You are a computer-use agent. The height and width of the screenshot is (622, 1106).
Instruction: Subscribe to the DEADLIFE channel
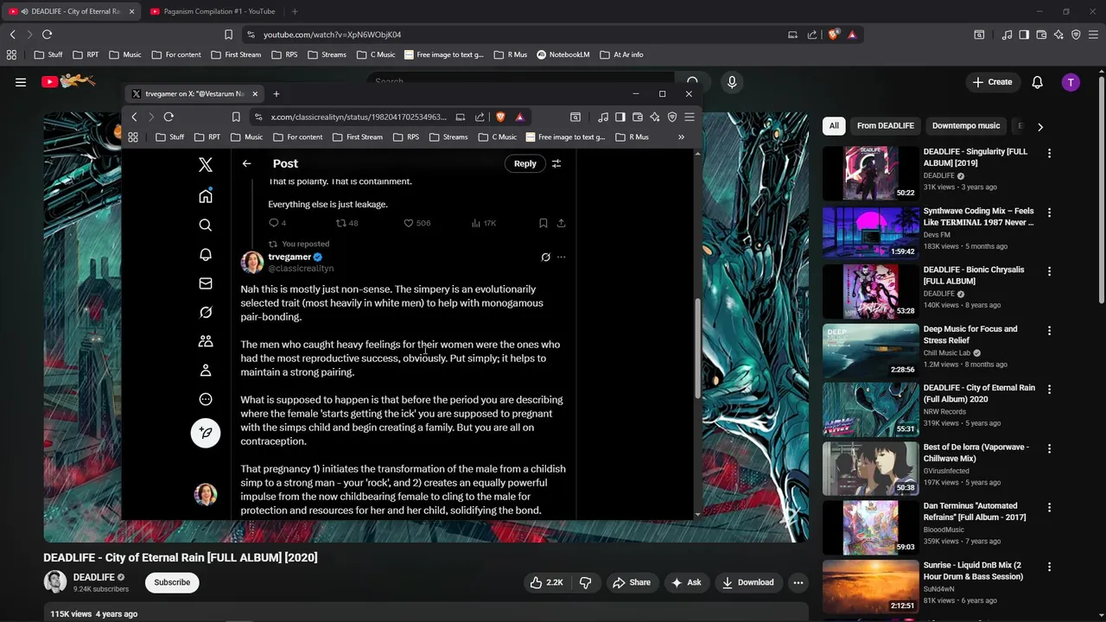[172, 582]
